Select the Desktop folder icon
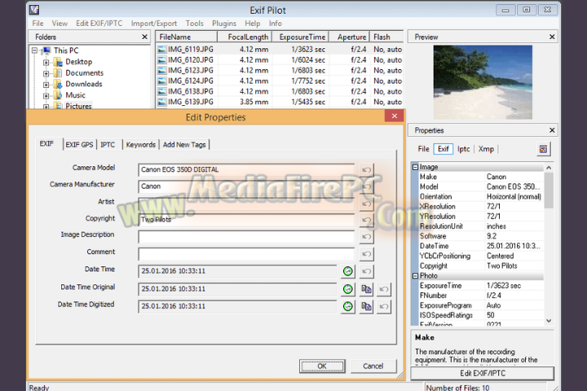587x391 pixels. (x=58, y=62)
